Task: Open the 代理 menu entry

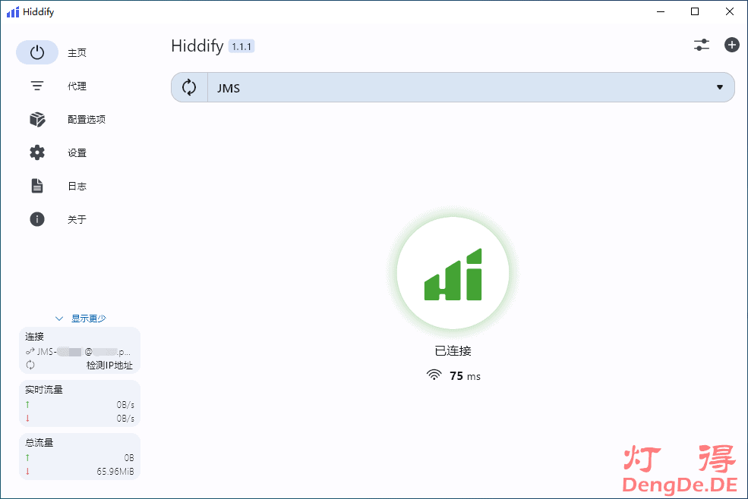Action: coord(75,86)
